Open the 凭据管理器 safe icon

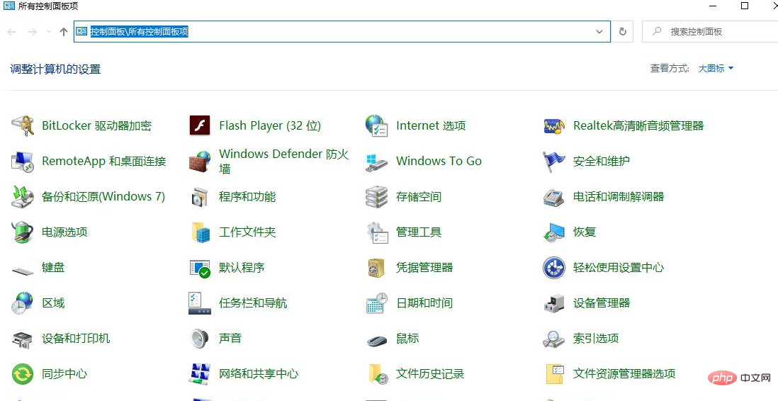[376, 268]
